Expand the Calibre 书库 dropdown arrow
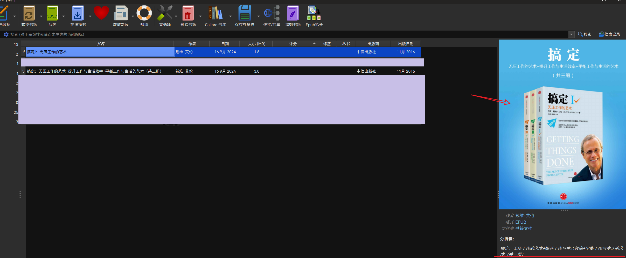 pos(230,16)
